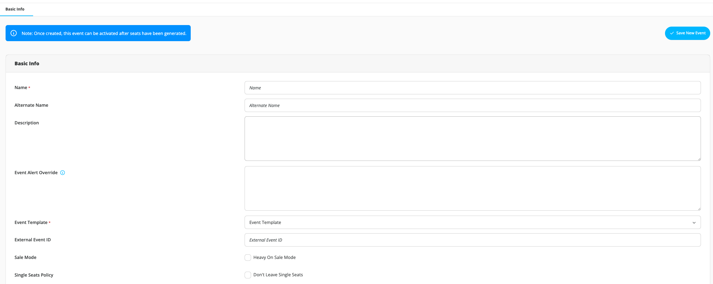Open the Event Template dropdown
The height and width of the screenshot is (284, 713).
coord(472,222)
